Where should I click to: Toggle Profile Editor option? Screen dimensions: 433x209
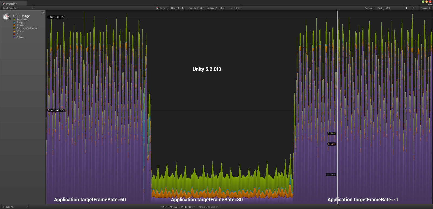(196, 8)
